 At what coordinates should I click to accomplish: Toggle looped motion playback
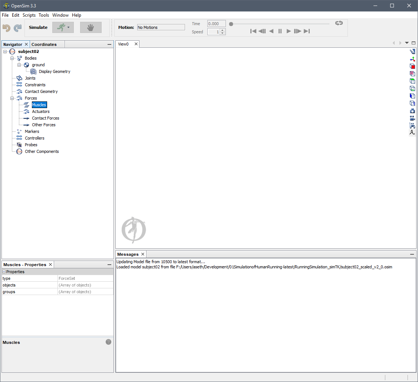point(339,23)
